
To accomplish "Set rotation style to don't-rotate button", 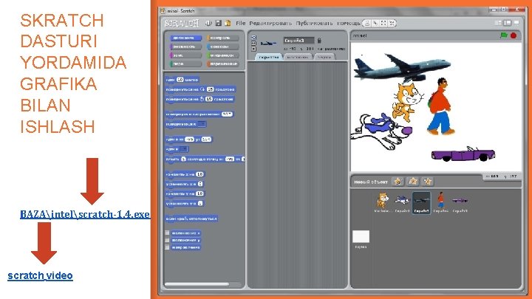I will coord(253,49).
